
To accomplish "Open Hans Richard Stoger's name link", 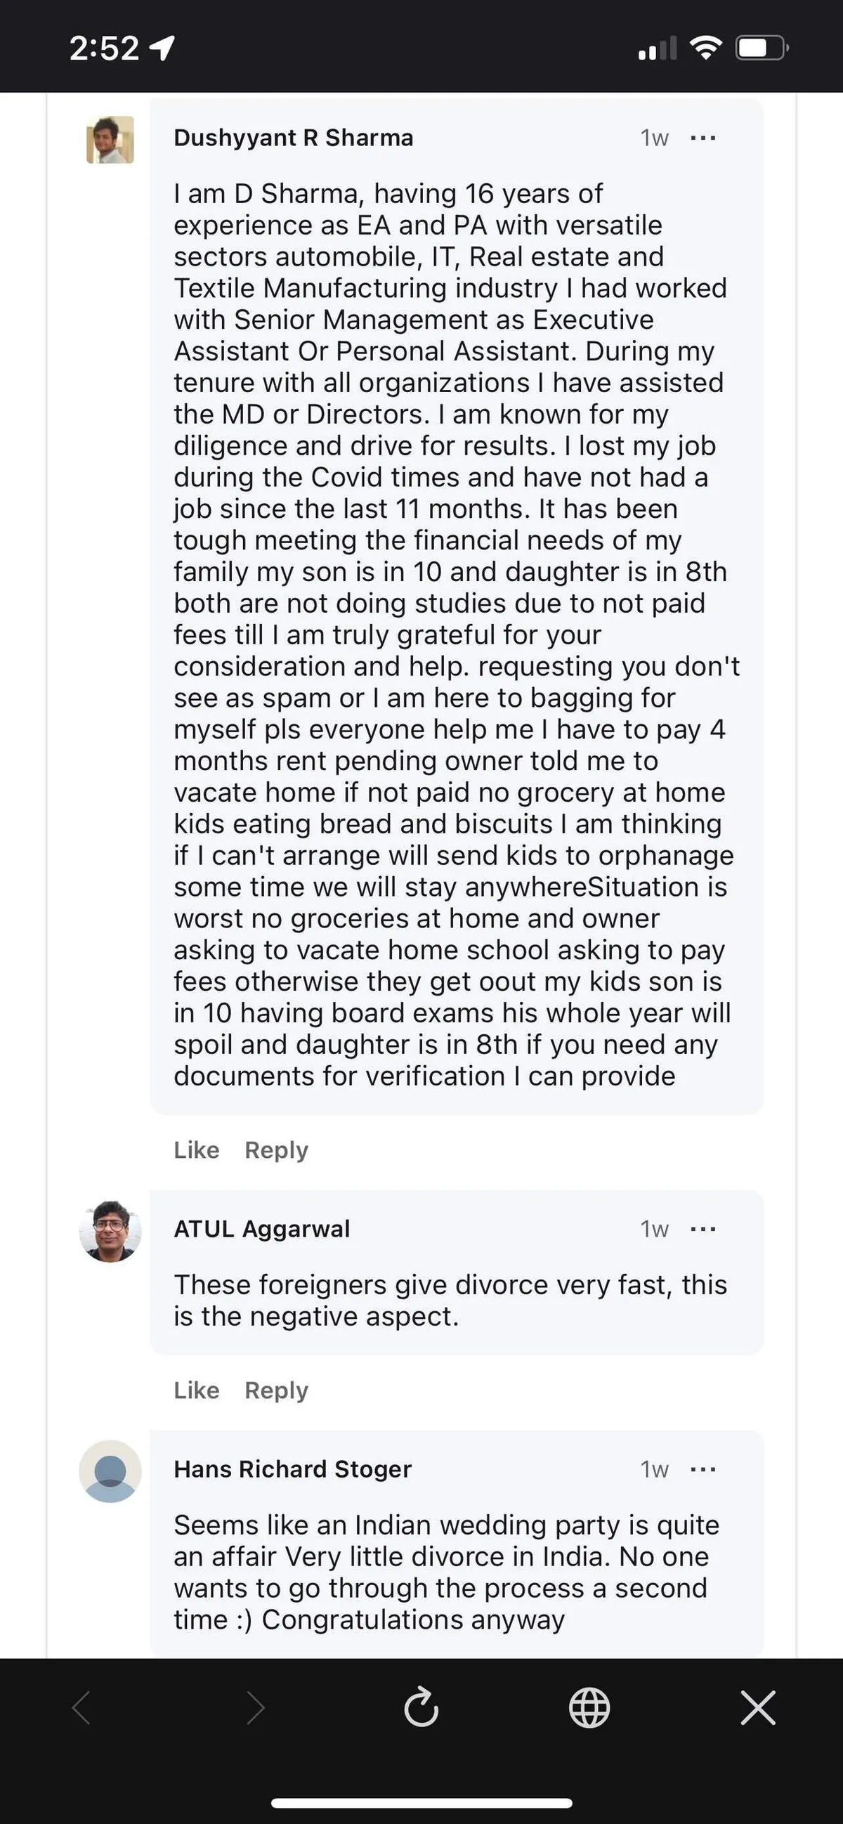I will 292,1469.
